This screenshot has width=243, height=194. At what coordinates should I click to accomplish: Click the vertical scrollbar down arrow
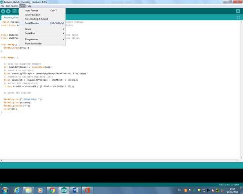241,157
